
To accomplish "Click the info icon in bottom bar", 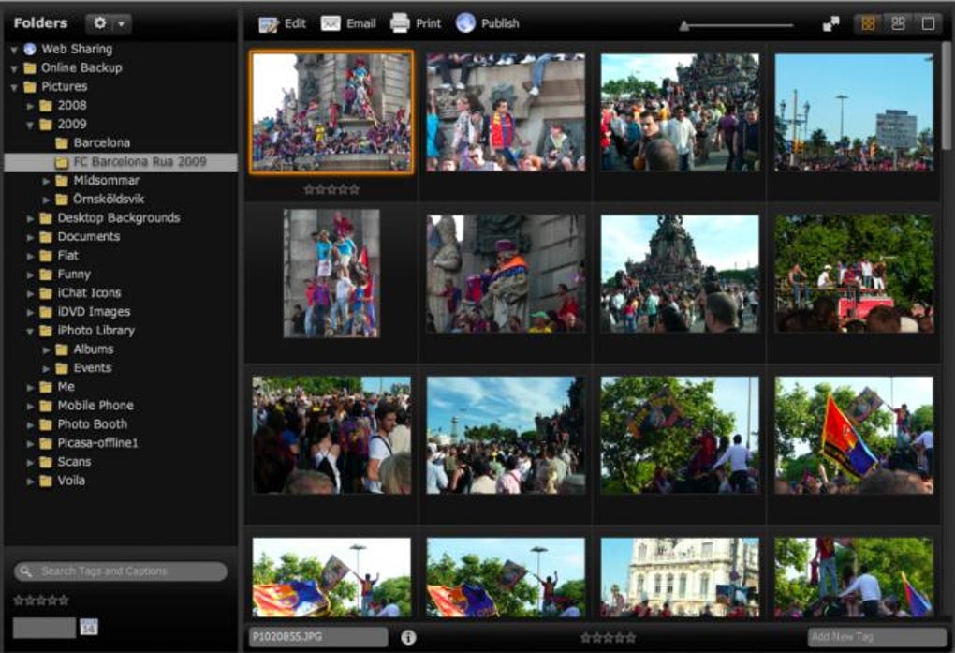I will click(x=408, y=637).
